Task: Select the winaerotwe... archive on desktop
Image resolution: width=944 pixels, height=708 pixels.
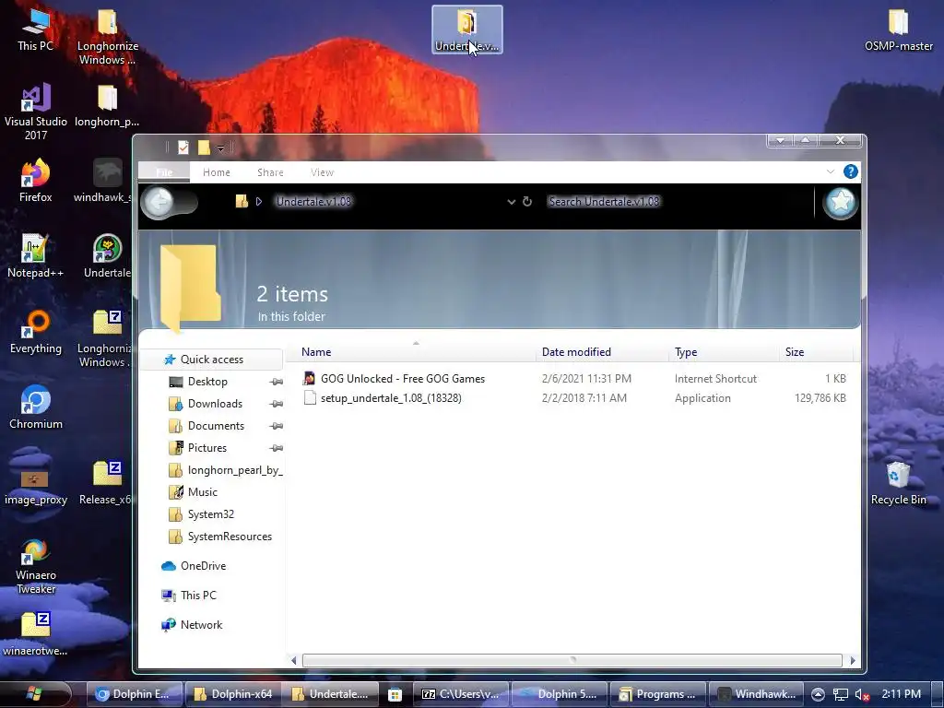Action: click(35, 634)
